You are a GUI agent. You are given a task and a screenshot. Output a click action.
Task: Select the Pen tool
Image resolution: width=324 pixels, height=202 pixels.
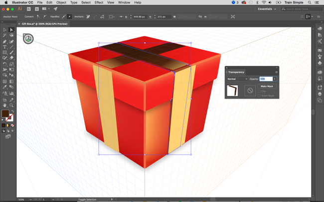click(5, 41)
